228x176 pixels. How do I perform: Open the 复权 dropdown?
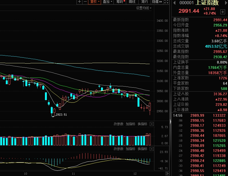click(x=94, y=2)
